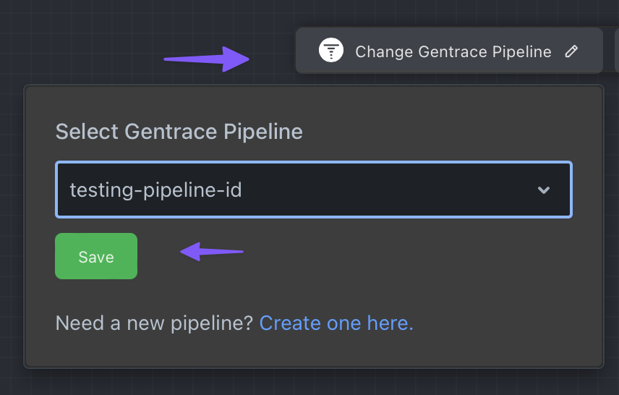Click the partially visible button at right edge
Image resolution: width=619 pixels, height=395 pixels.
tap(616, 51)
